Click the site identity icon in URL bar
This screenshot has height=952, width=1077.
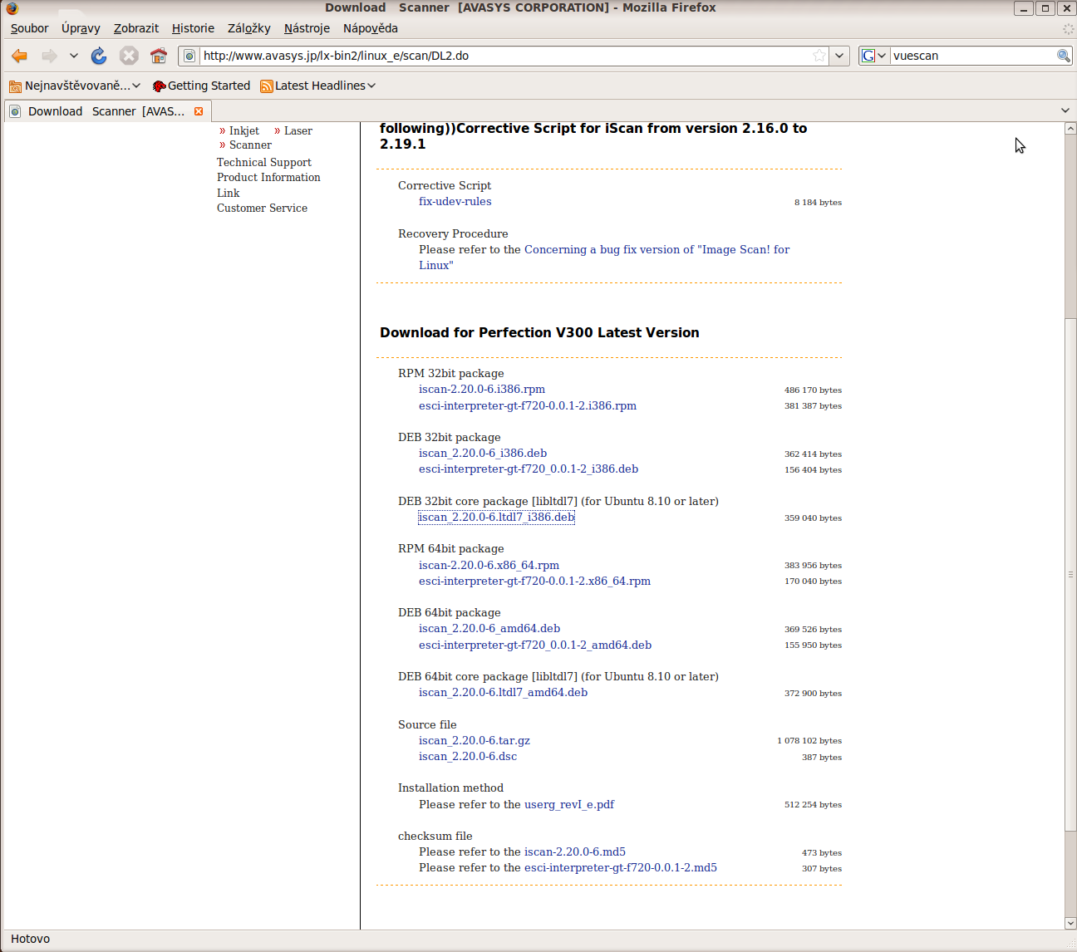click(x=189, y=56)
